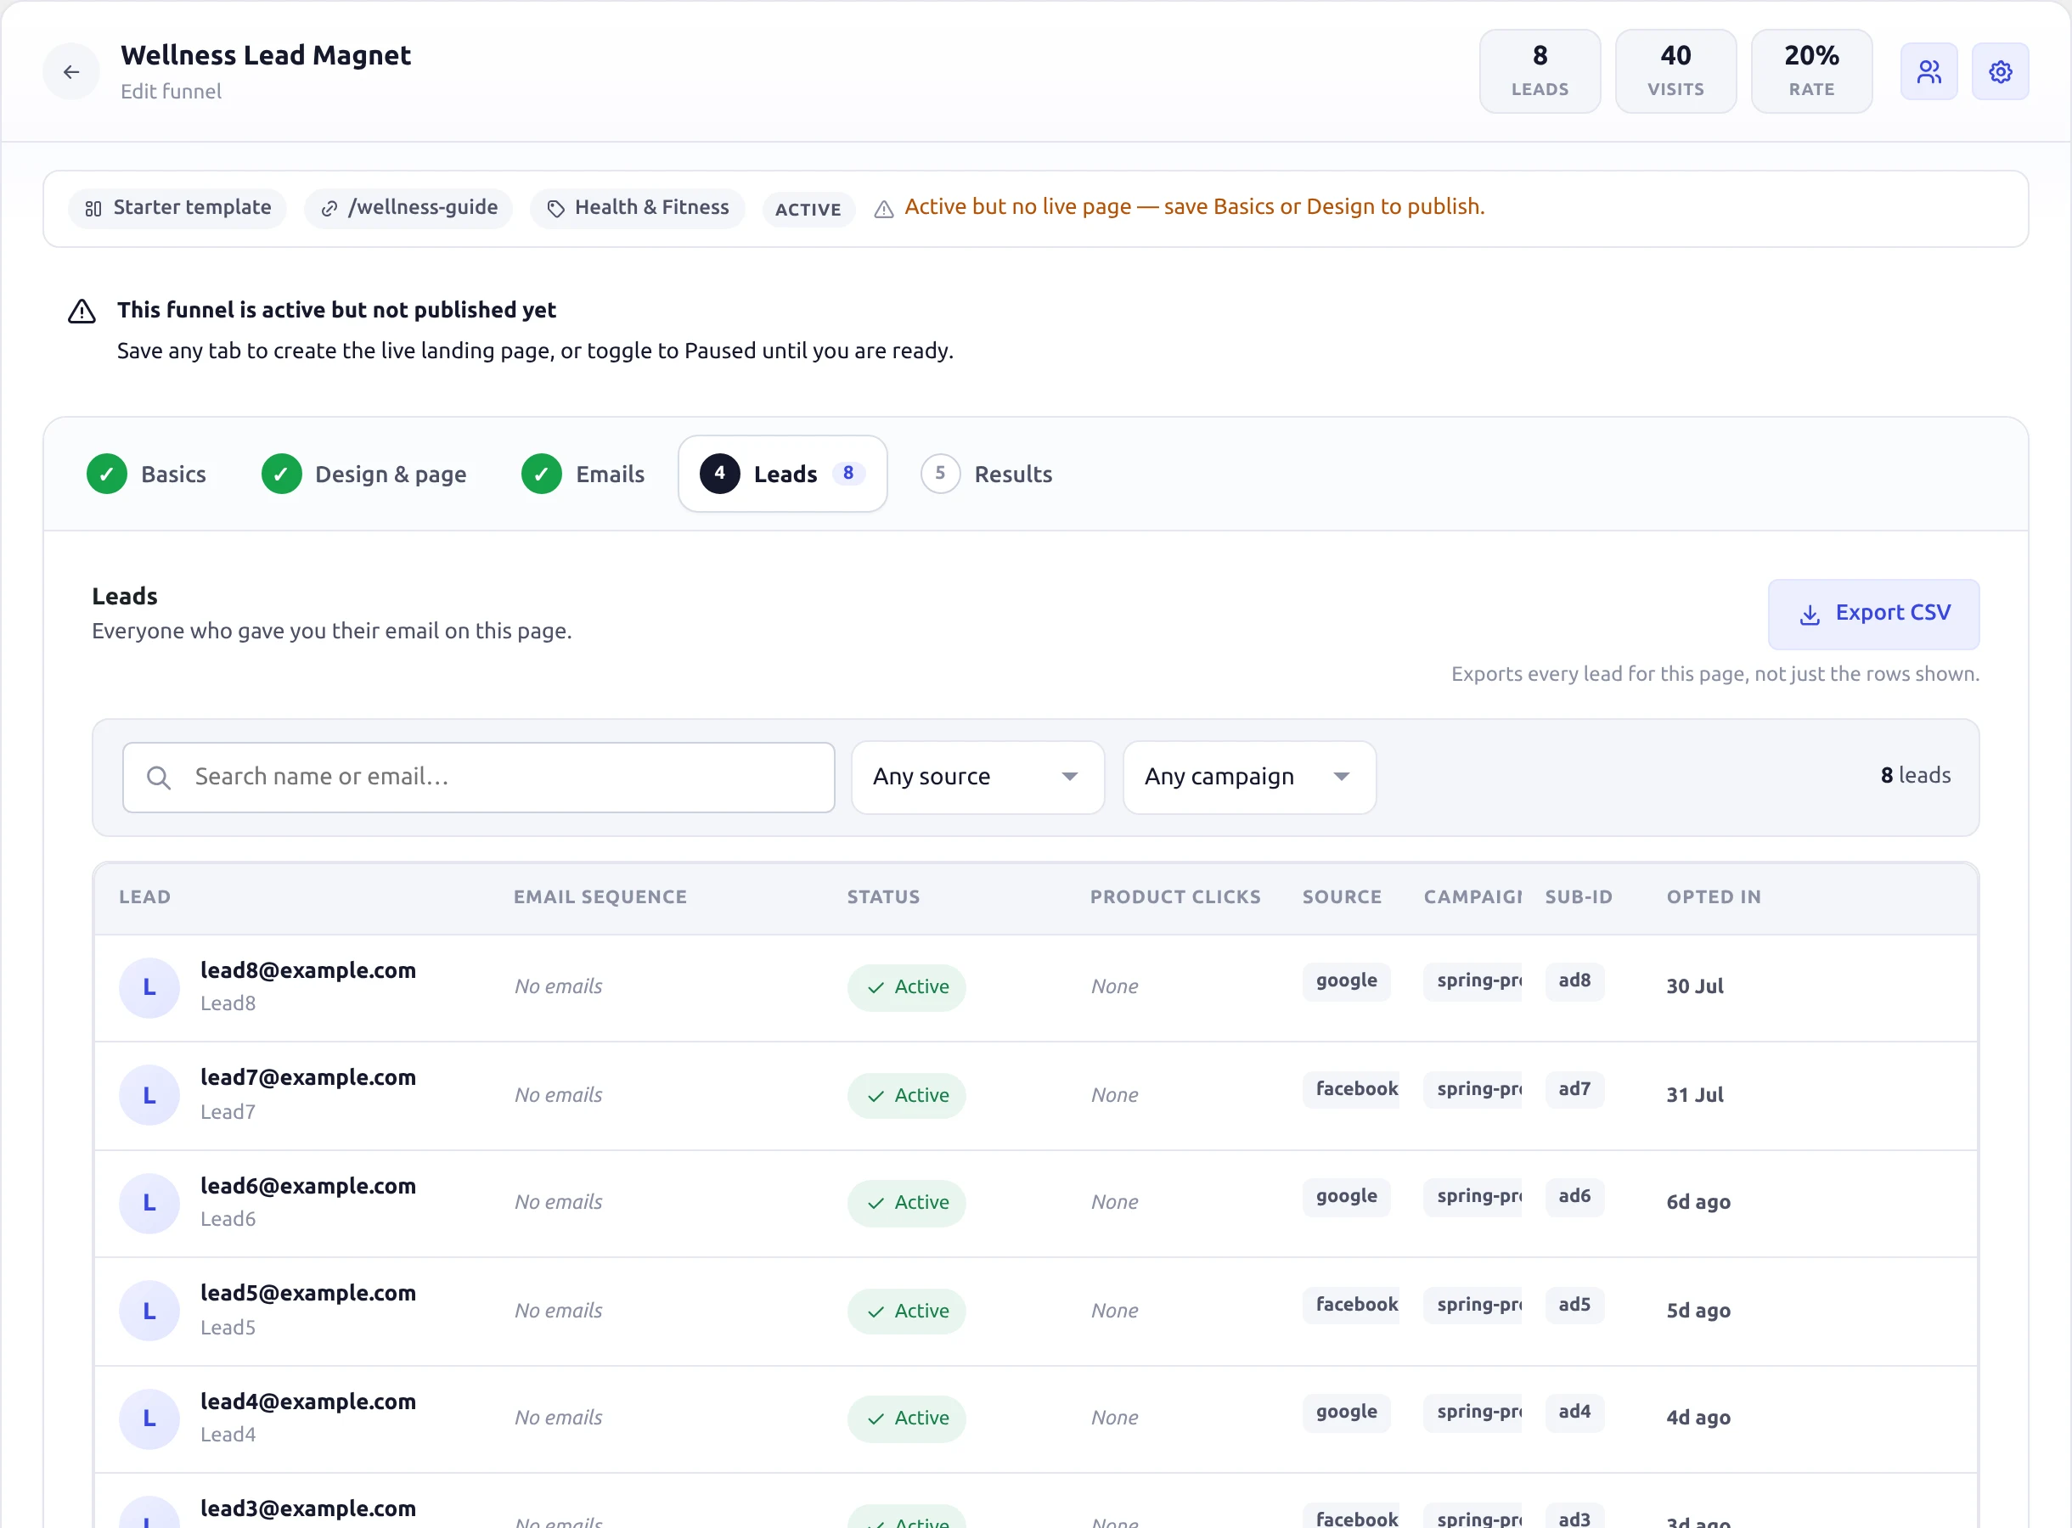2072x1528 pixels.
Task: Click the google source tag for lead8
Action: tap(1347, 980)
